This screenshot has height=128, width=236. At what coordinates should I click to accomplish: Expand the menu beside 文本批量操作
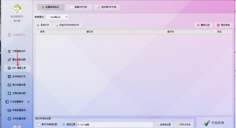[28, 102]
